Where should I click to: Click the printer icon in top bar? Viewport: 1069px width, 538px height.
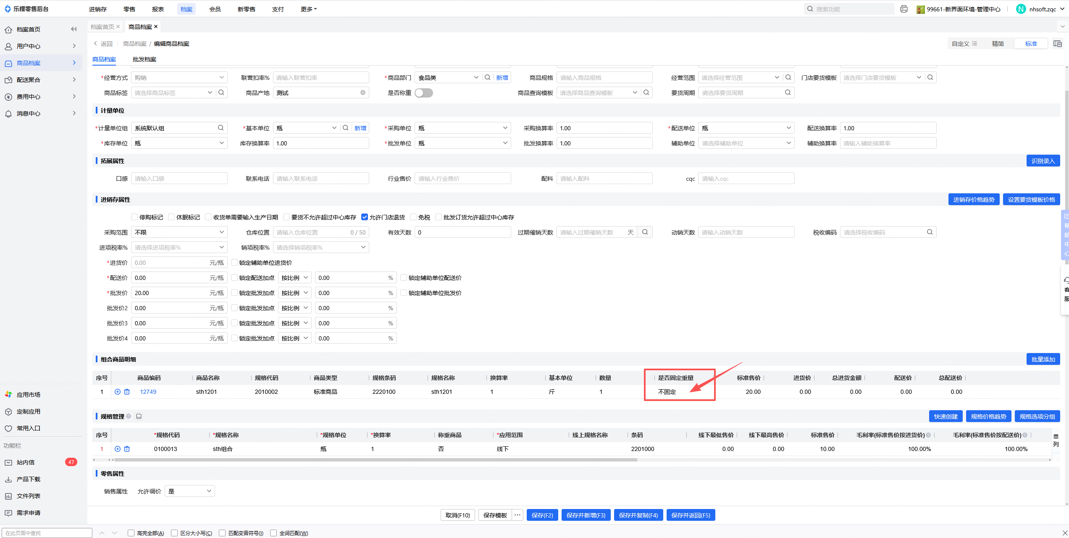pyautogui.click(x=904, y=9)
